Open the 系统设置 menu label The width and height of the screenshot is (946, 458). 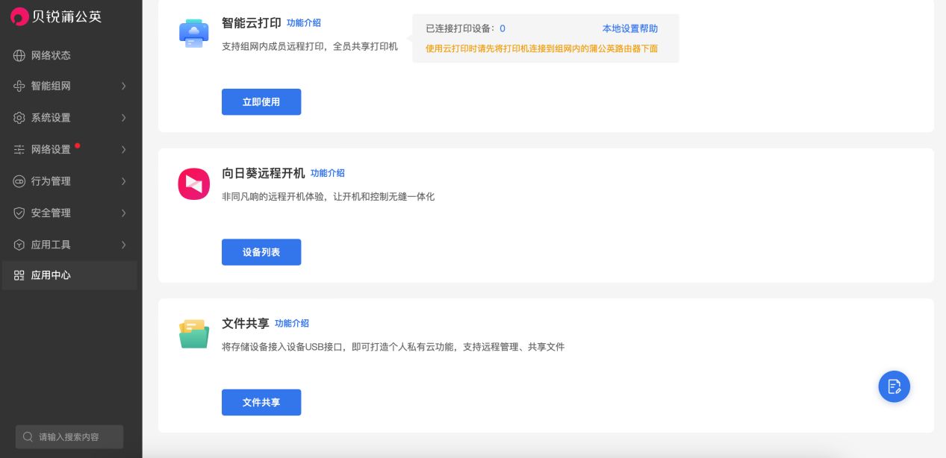tap(51, 118)
